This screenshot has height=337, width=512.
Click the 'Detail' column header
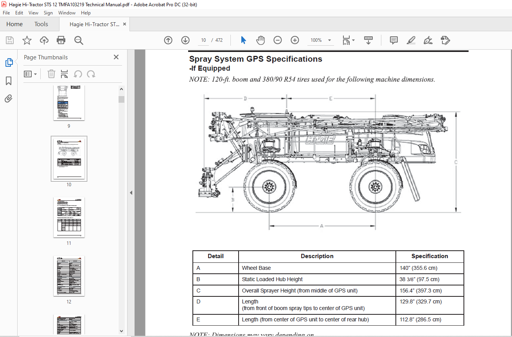(216, 256)
